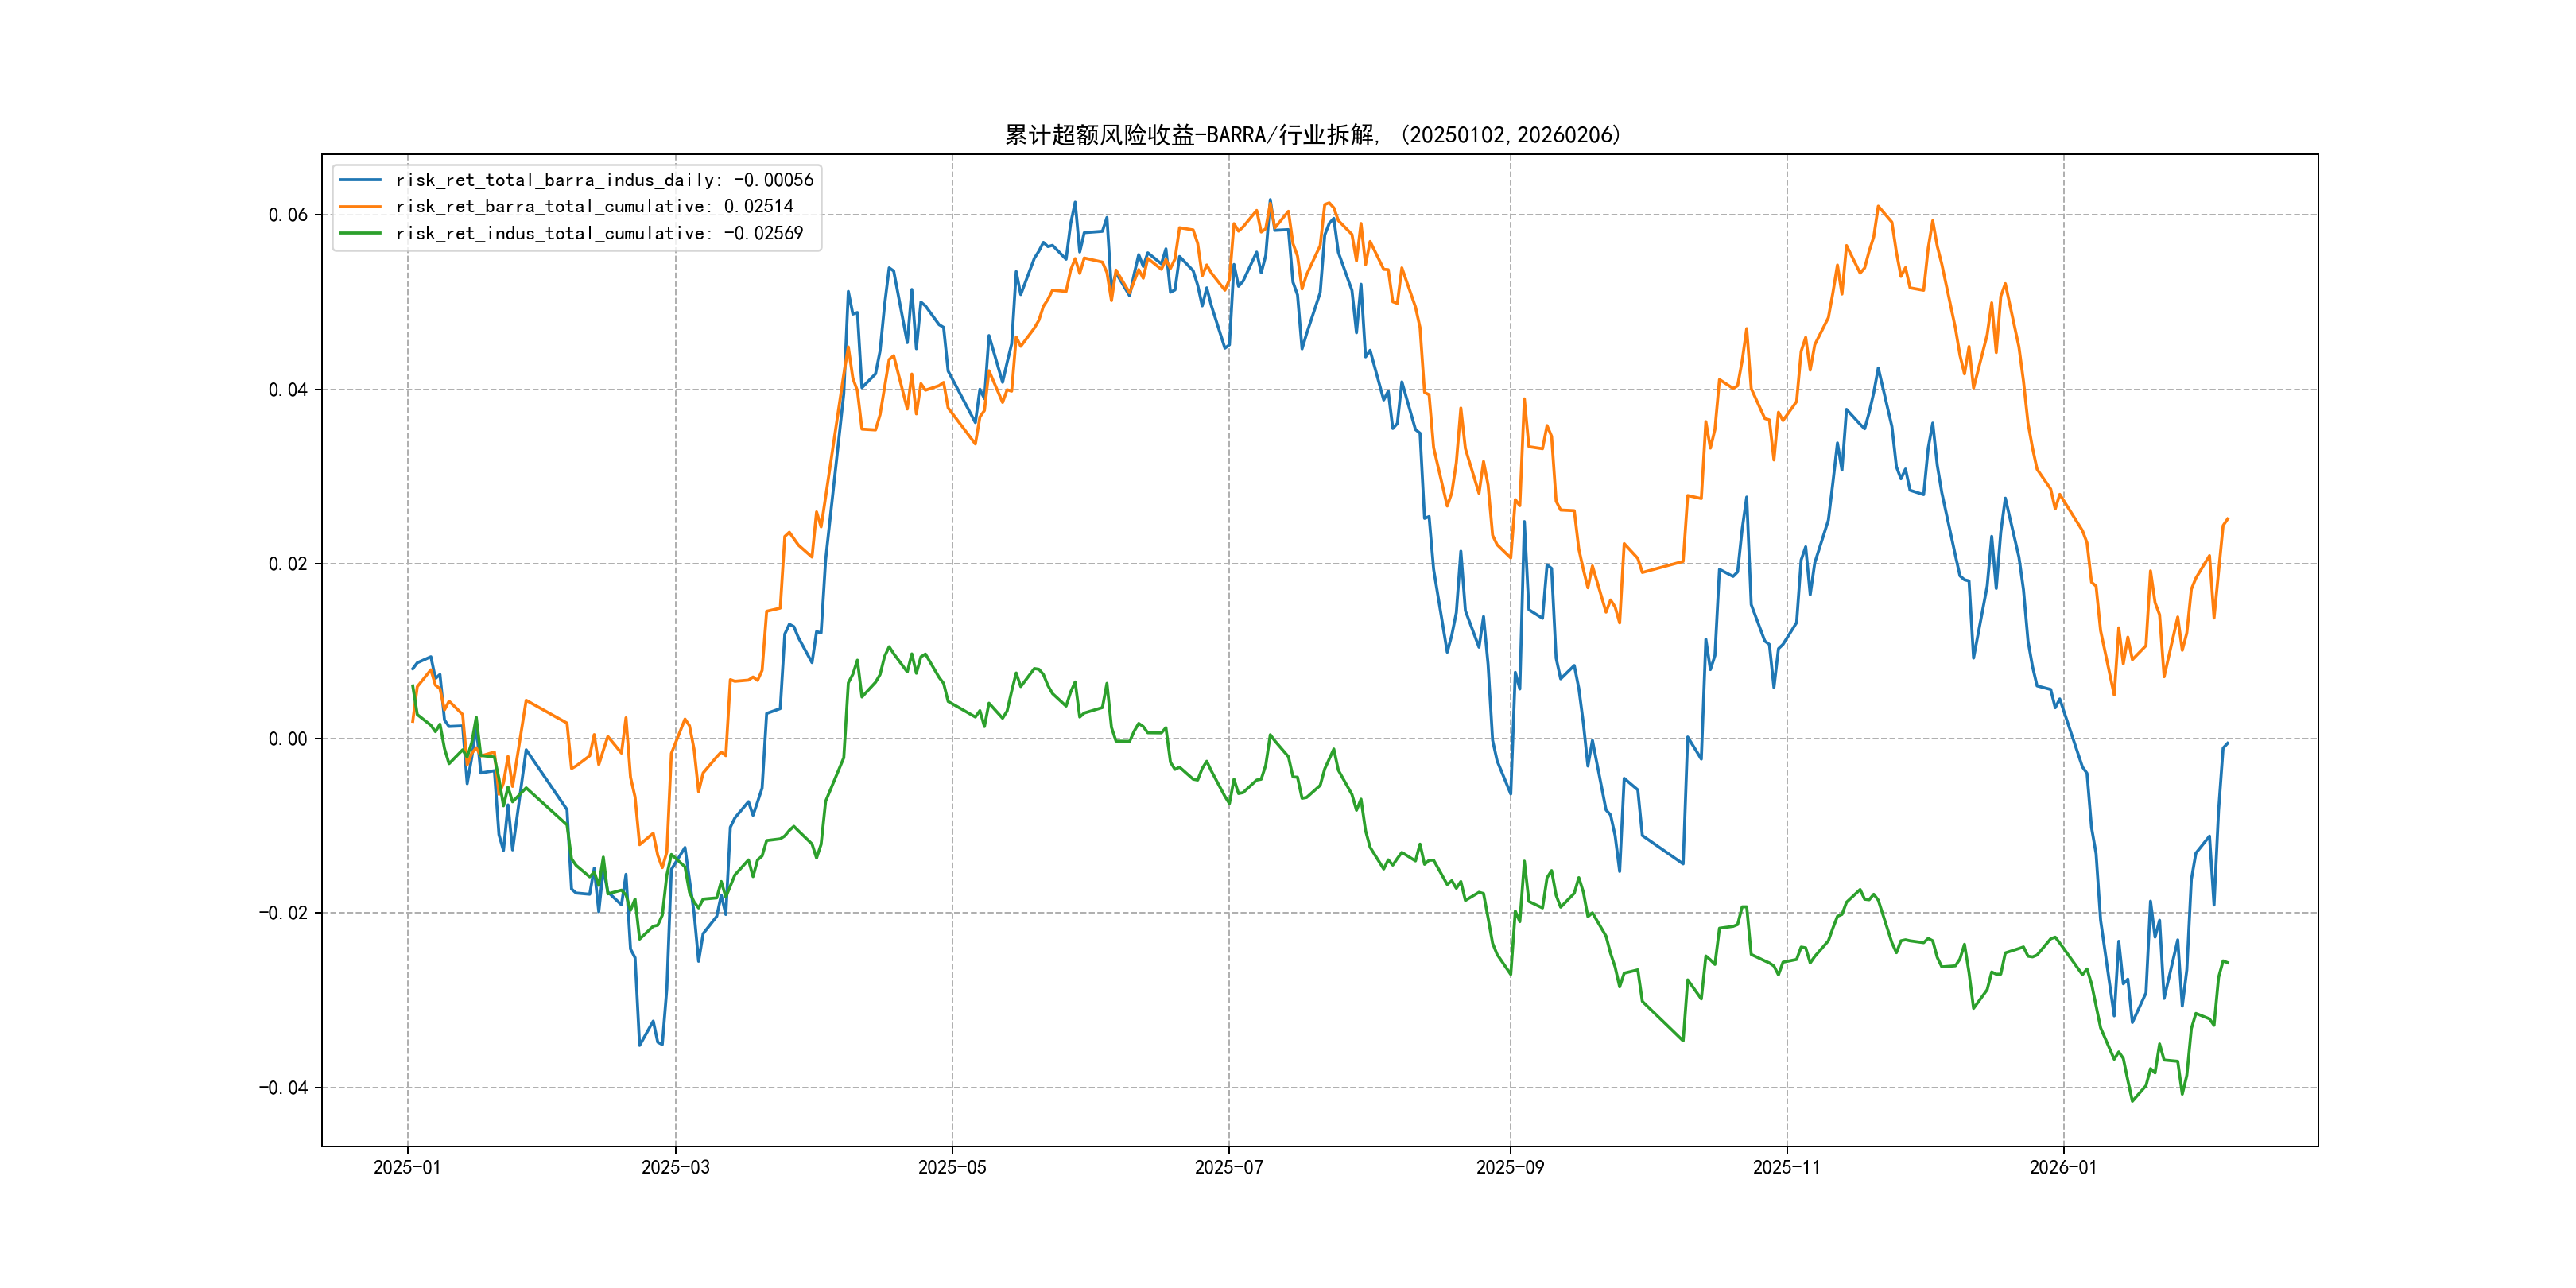This screenshot has width=2576, height=1288.
Task: Click the -0.04 y-axis tick label
Action: click(283, 1088)
